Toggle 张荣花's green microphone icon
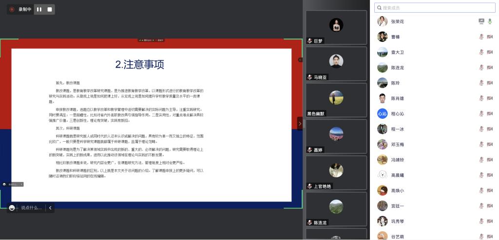The image size is (499, 240). coord(490,21)
